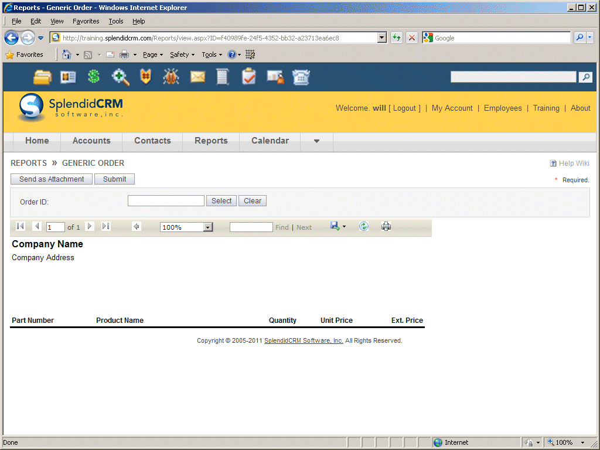Follow the Help Wiki link

tap(574, 163)
